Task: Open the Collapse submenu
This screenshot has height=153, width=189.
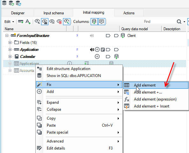Action: click(x=79, y=109)
